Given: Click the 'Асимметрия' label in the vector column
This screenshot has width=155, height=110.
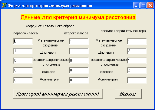Looking at the screenshot, I should tap(108, 79).
